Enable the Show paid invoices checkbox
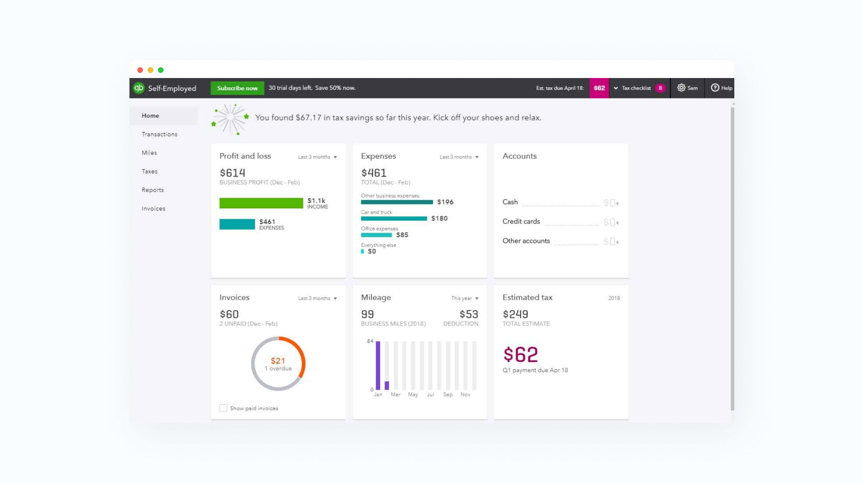Image resolution: width=863 pixels, height=483 pixels. 223,408
